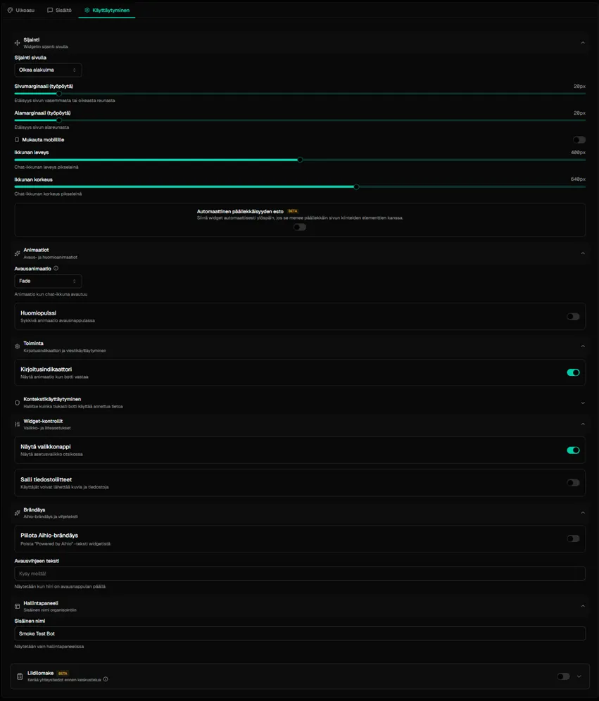This screenshot has height=701, width=599.
Task: Click the Sijainti section move icon
Action: (x=17, y=43)
